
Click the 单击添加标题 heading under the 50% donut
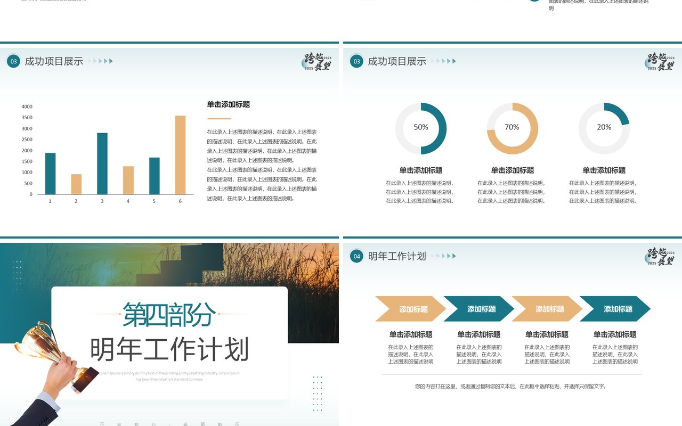point(421,170)
